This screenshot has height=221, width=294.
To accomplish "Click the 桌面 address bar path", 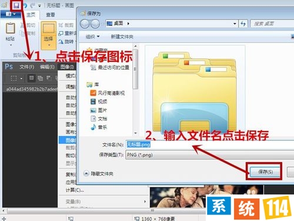I will tap(118, 24).
